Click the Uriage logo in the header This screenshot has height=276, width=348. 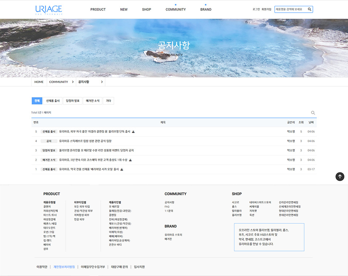click(x=49, y=10)
